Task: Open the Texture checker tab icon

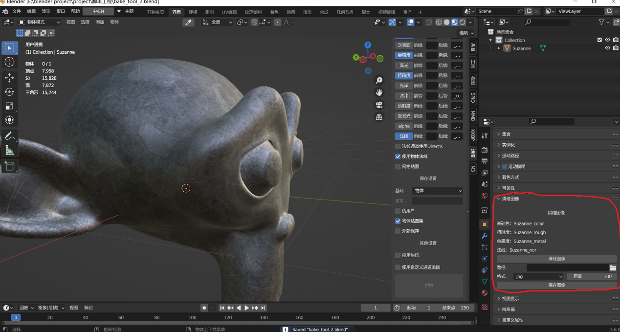Action: (485, 307)
